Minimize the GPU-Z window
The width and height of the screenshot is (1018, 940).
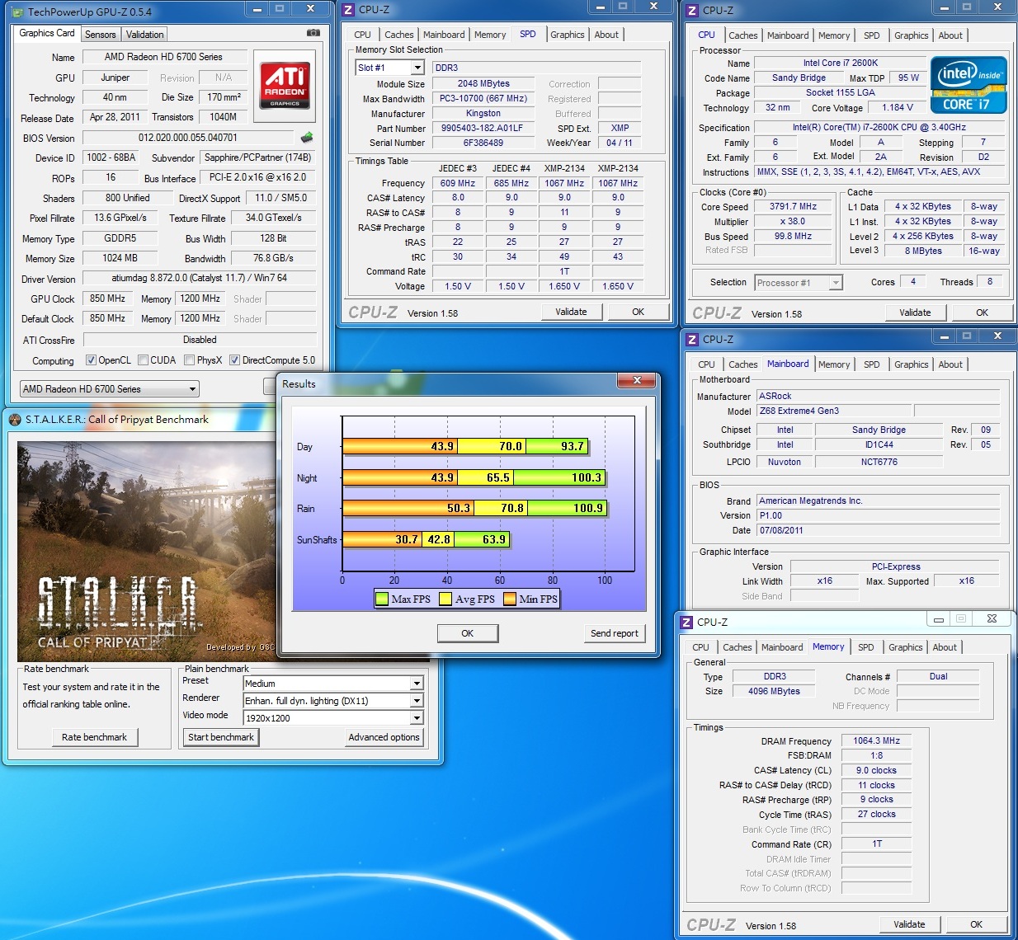(257, 9)
